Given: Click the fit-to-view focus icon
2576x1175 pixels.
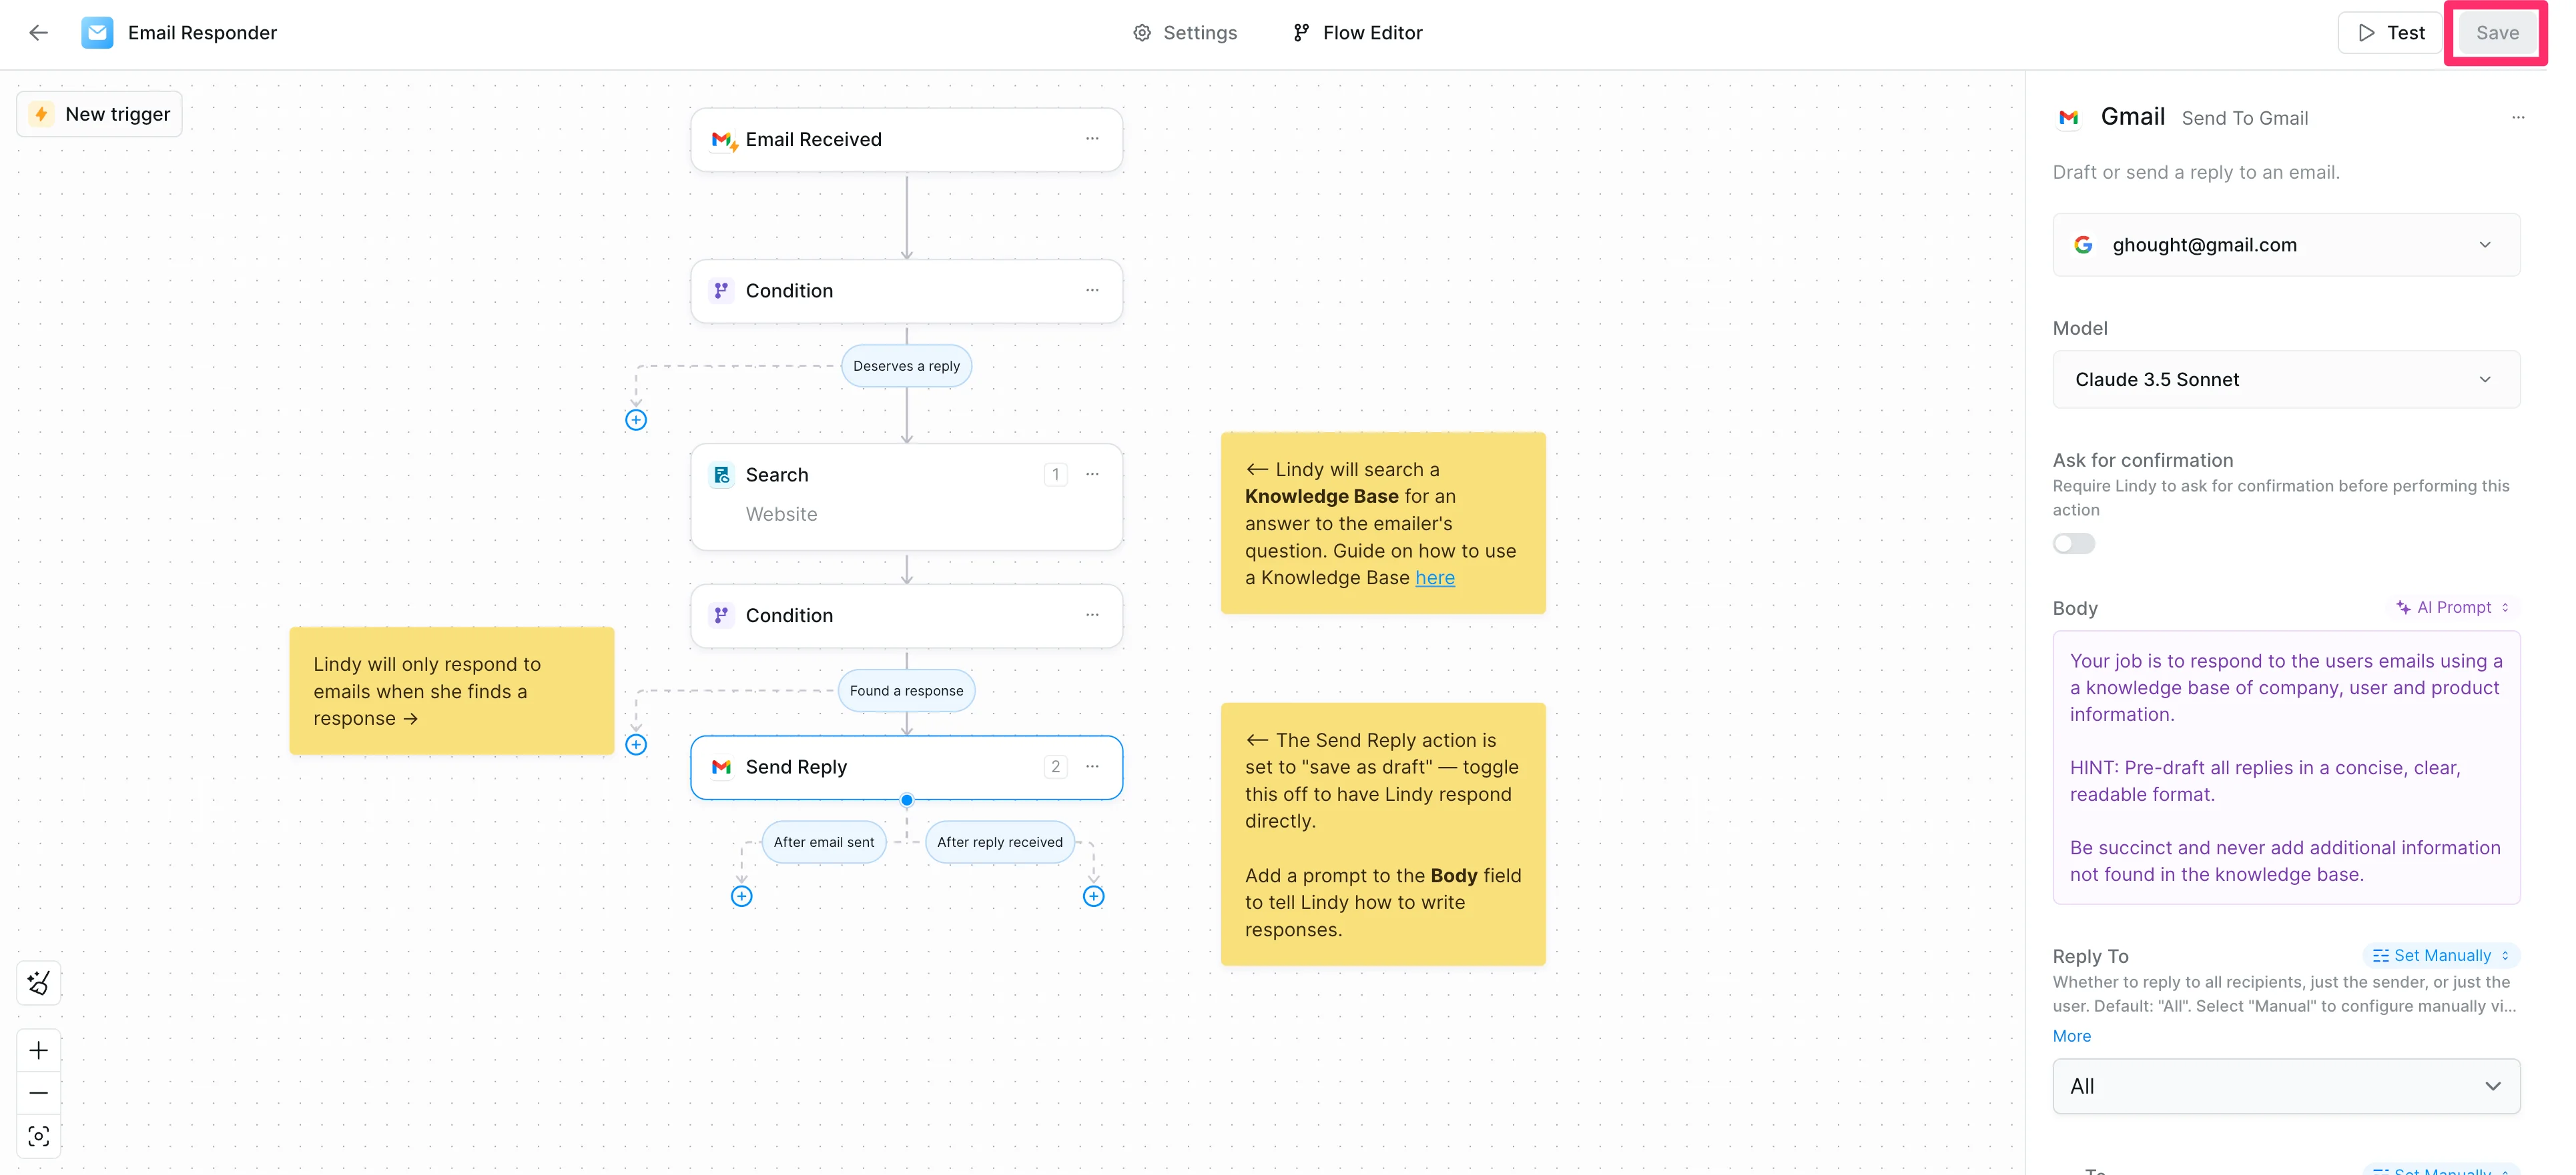Looking at the screenshot, I should click(39, 1136).
